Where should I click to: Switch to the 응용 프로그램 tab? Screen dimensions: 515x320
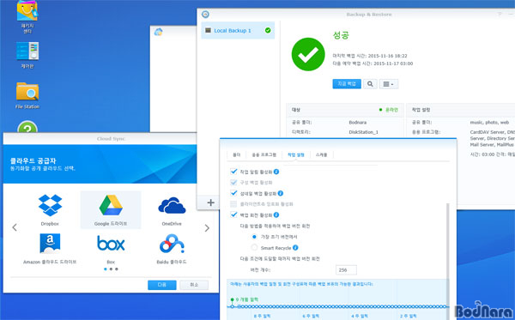tap(264, 154)
